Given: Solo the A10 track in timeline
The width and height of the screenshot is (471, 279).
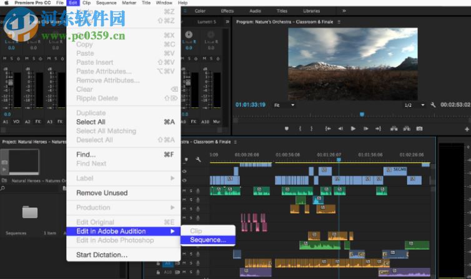Looking at the screenshot, I should point(191,272).
